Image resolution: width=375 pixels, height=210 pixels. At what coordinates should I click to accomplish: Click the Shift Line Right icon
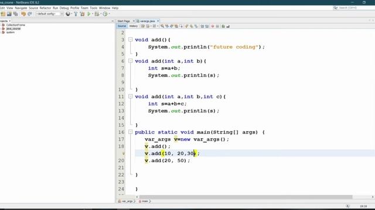(207, 26)
